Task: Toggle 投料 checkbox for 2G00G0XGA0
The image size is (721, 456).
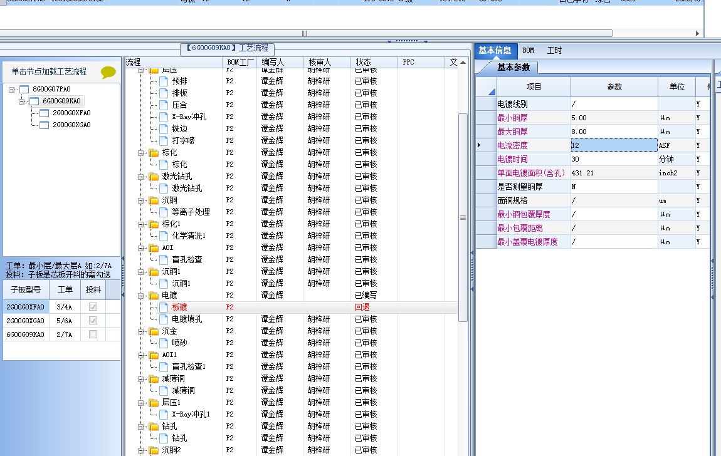Action: pos(93,321)
